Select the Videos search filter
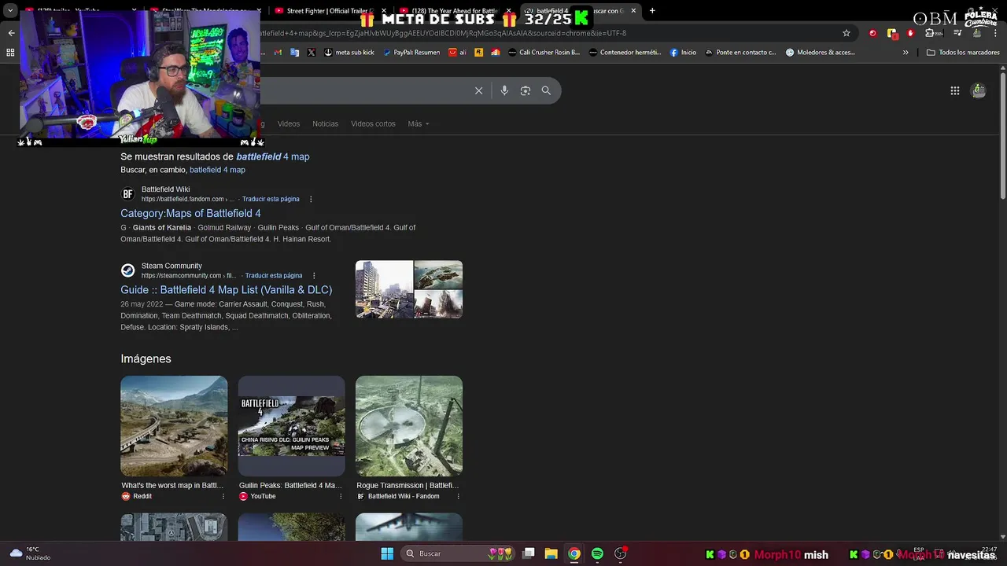 (x=289, y=123)
